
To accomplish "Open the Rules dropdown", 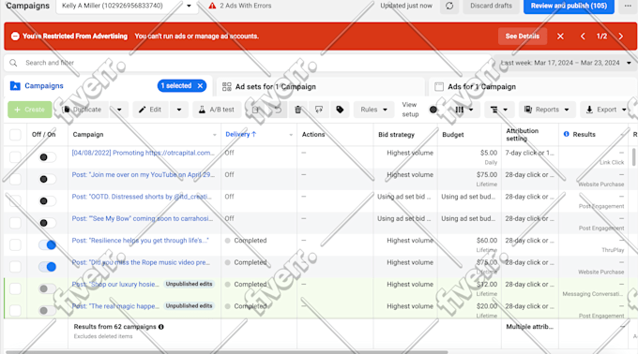I will [x=374, y=110].
